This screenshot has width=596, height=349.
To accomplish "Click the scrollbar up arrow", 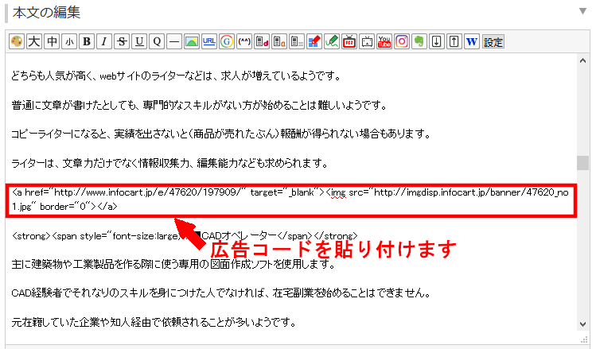I will point(582,60).
